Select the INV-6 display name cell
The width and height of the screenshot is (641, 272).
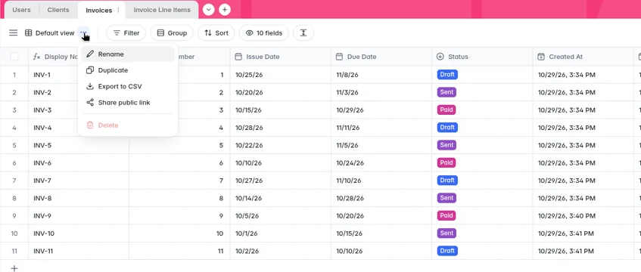(x=79, y=163)
